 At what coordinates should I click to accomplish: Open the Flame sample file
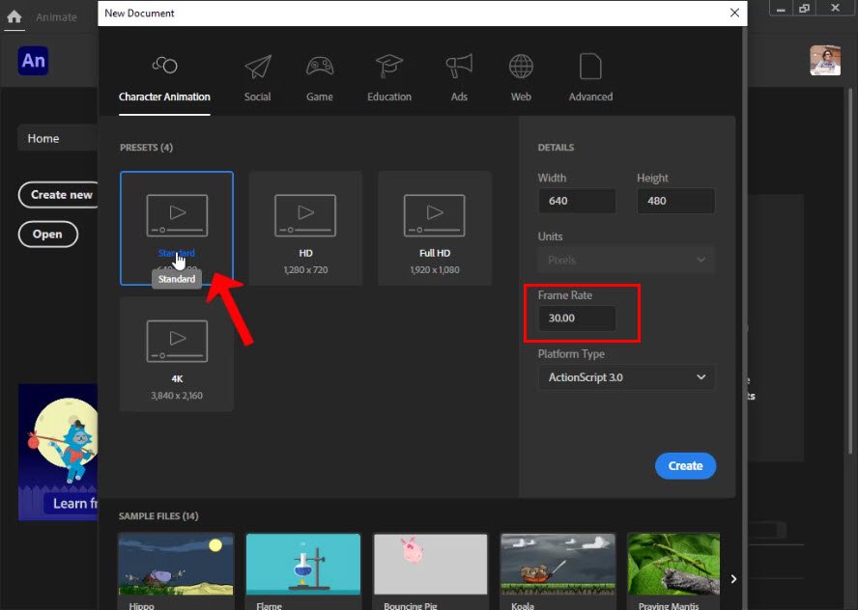[x=303, y=571]
